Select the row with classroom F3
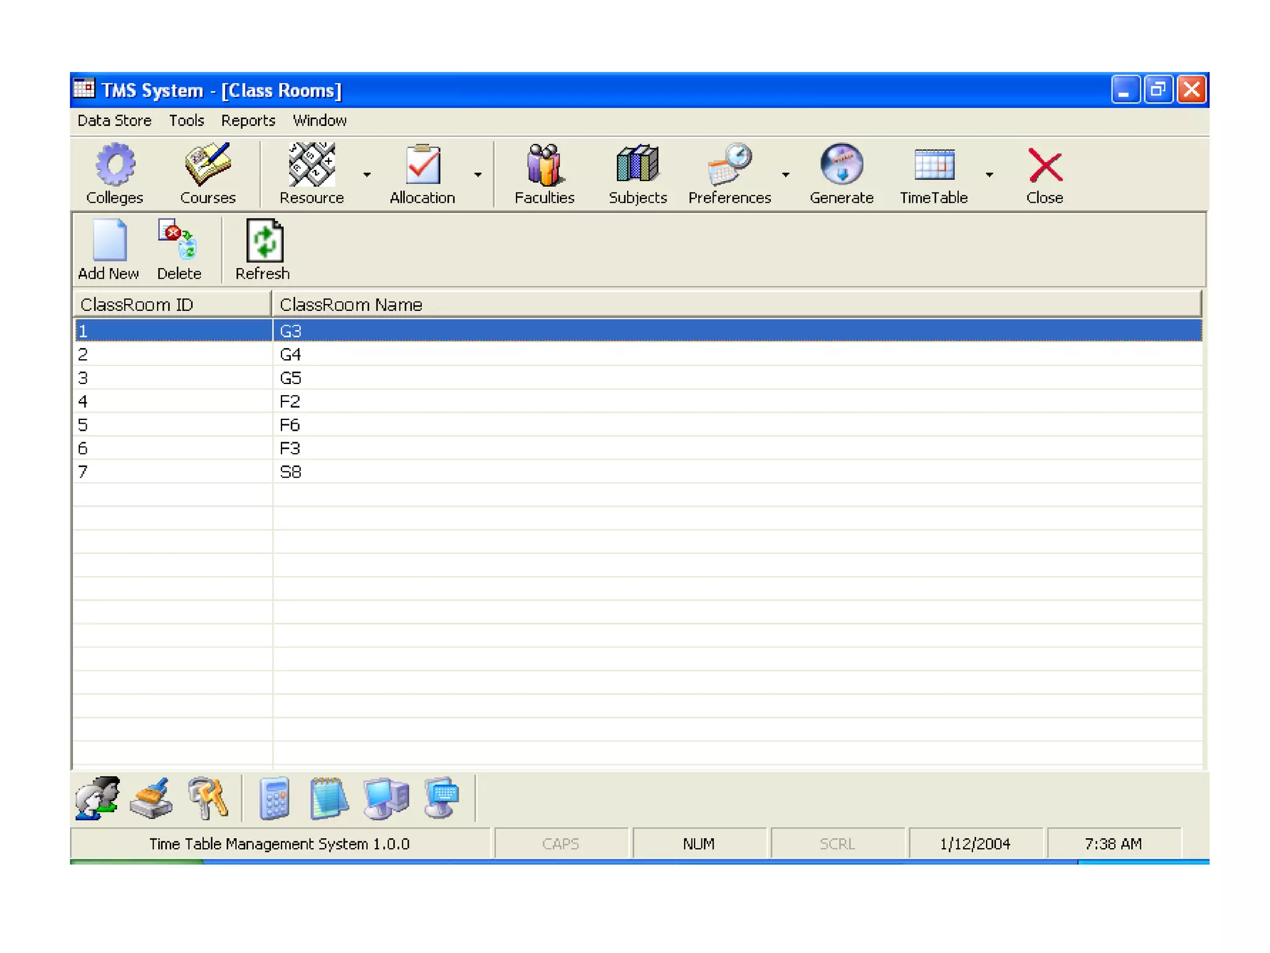The height and width of the screenshot is (953, 1270). pos(637,449)
